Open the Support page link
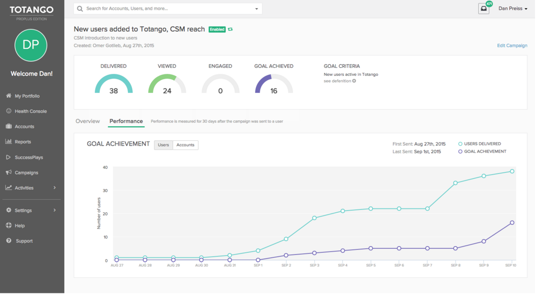 [24, 241]
